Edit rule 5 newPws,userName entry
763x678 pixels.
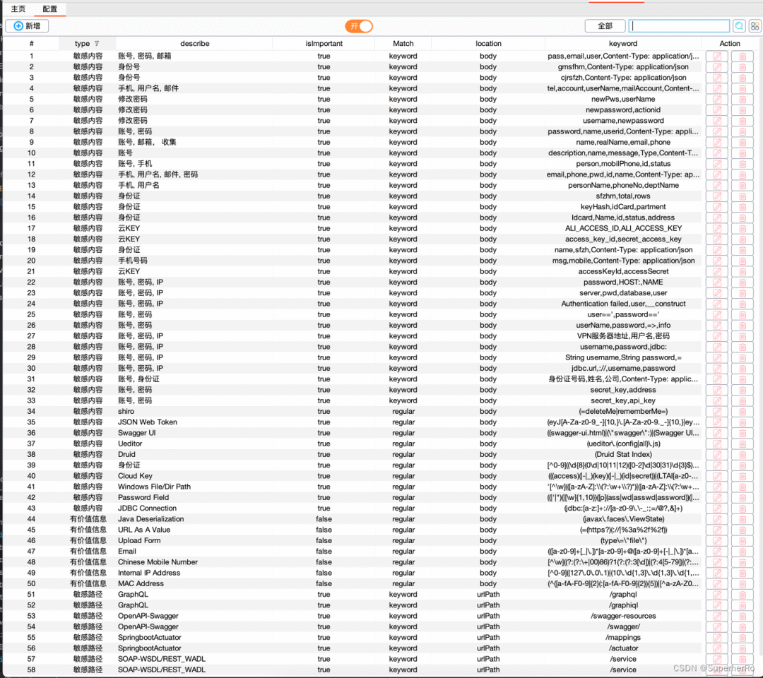[x=717, y=99]
